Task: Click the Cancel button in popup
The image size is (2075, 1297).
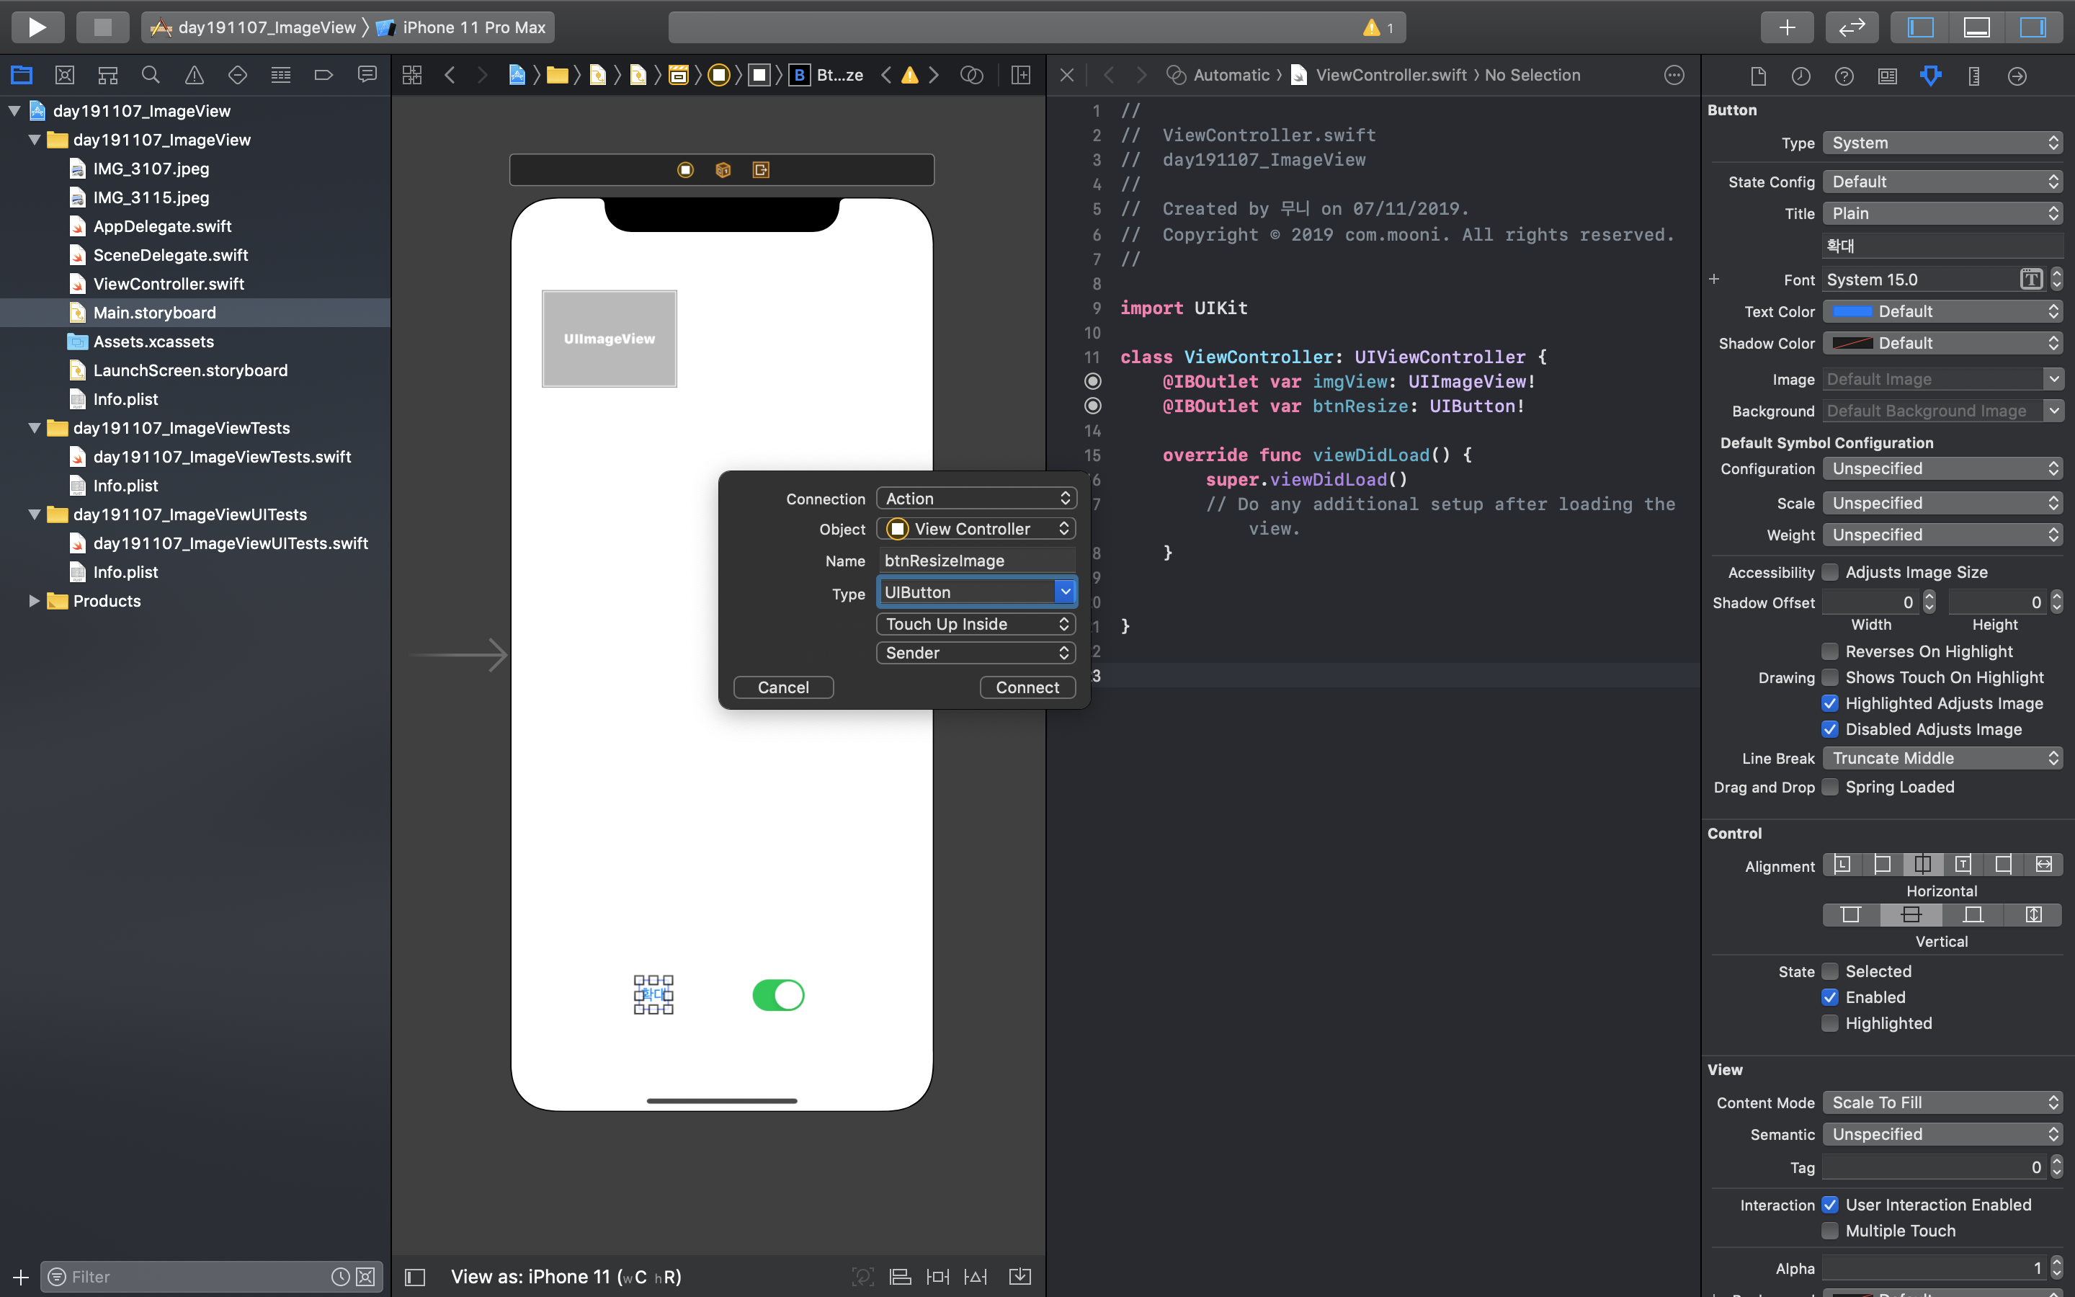Action: click(x=783, y=687)
